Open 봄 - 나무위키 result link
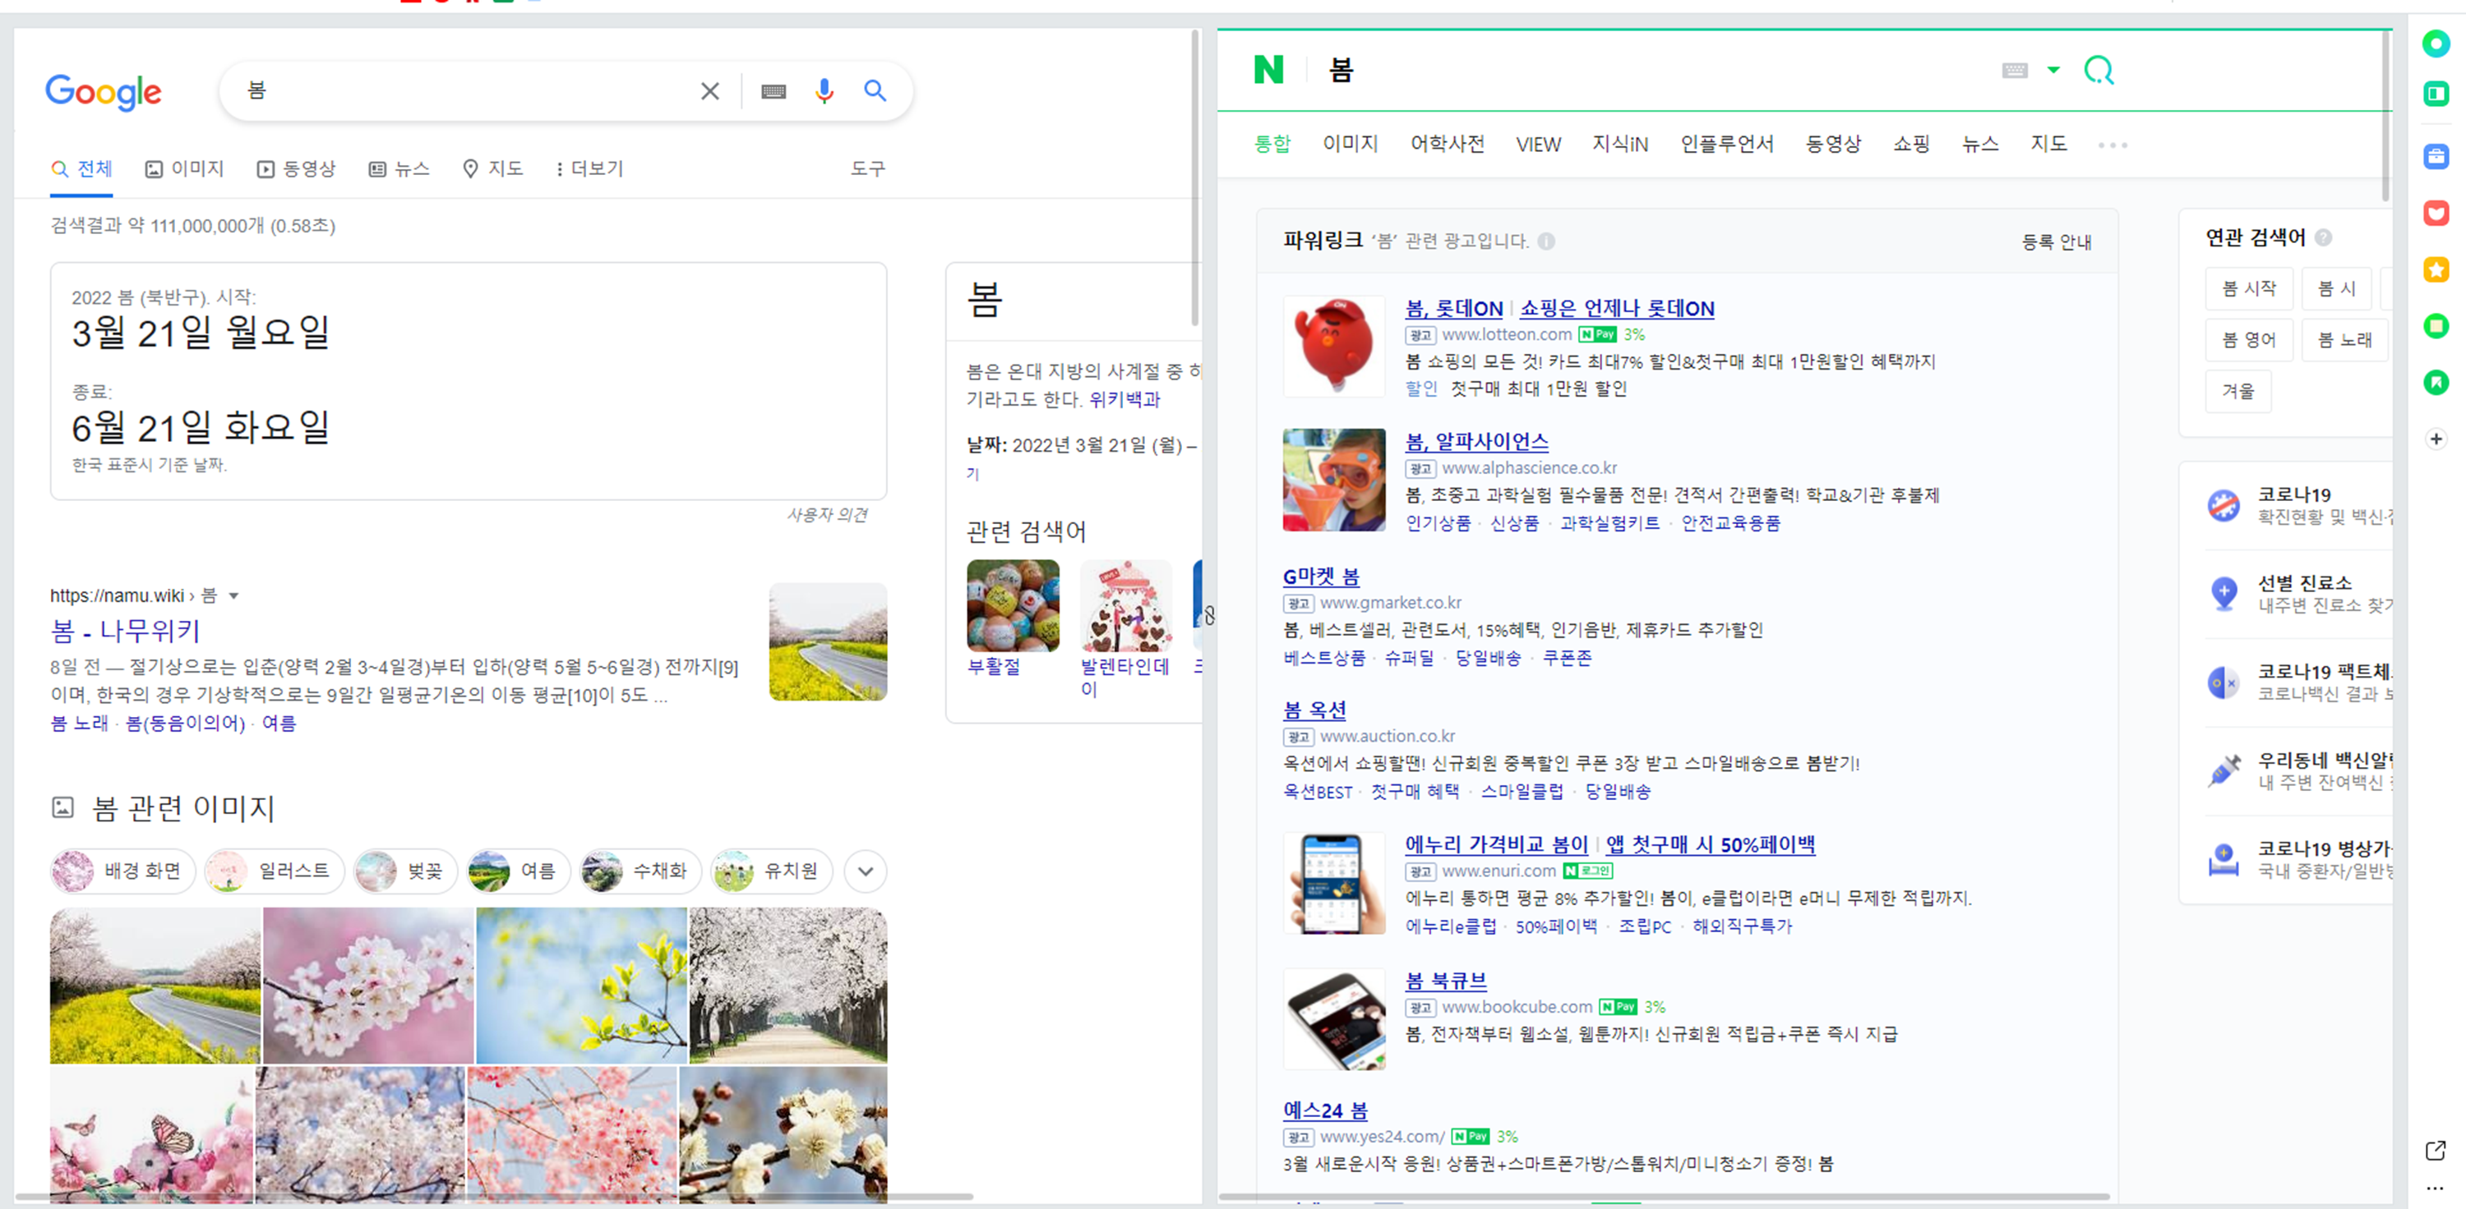 pos(126,632)
